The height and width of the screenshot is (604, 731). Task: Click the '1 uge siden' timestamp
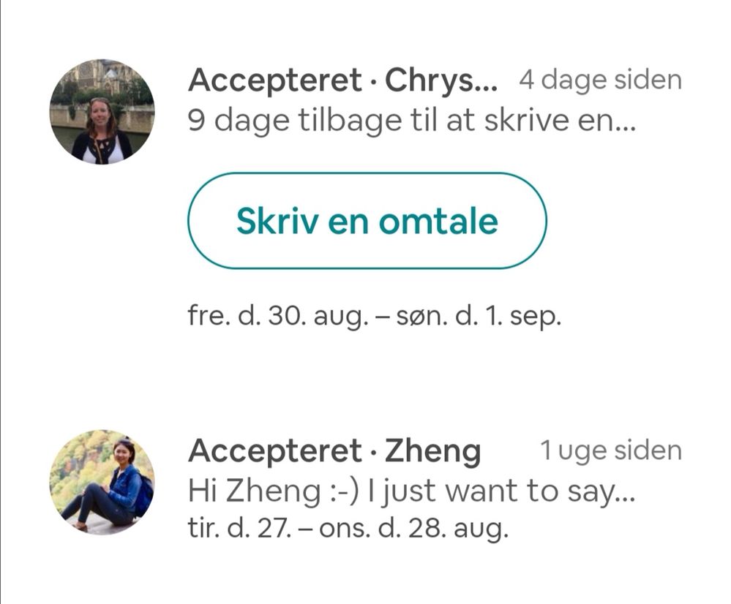(610, 451)
